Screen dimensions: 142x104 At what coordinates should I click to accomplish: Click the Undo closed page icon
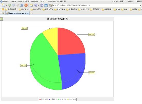(x=36, y=5)
